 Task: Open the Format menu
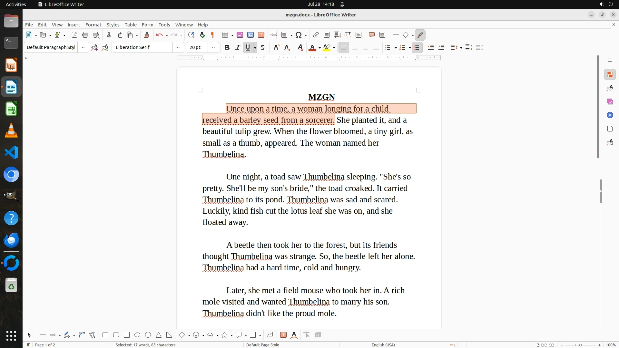[93, 25]
